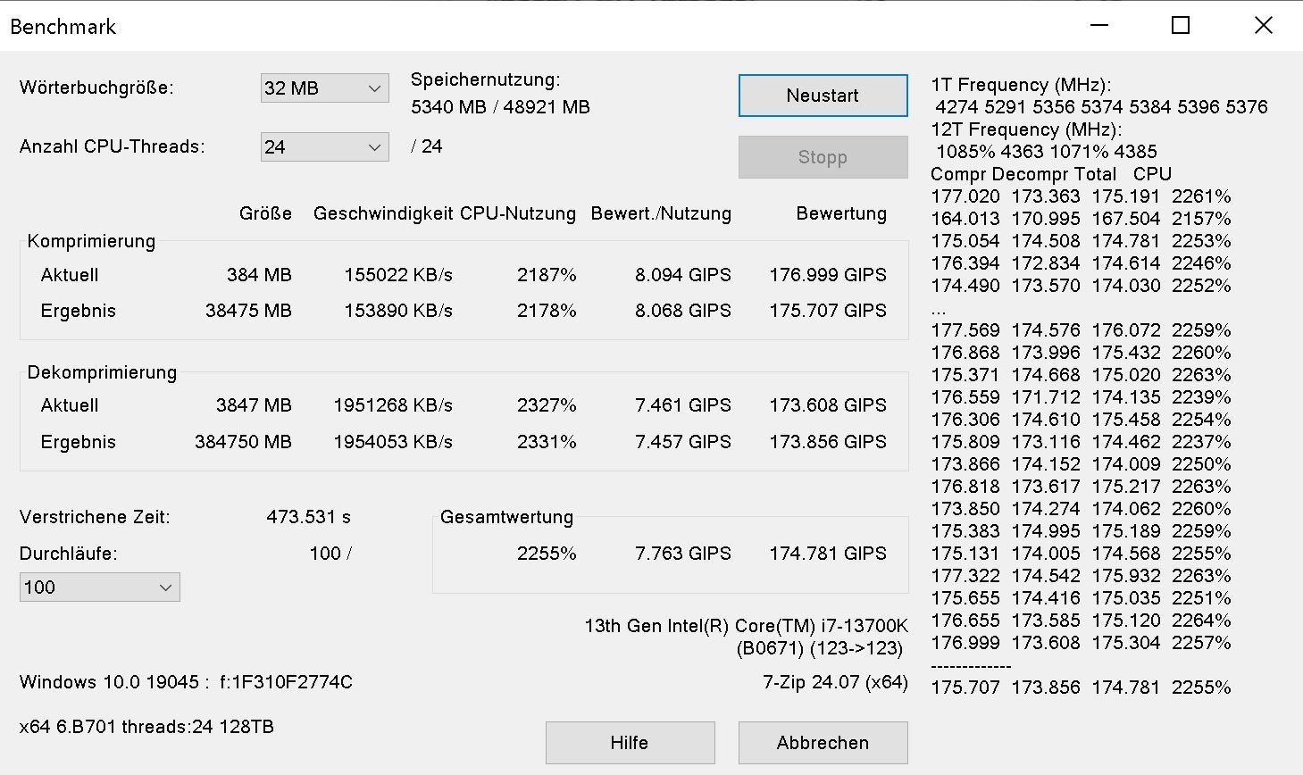Viewport: 1303px width, 775px height.
Task: Click the 7-Zip 24.07 (x64) version text
Action: click(x=835, y=682)
